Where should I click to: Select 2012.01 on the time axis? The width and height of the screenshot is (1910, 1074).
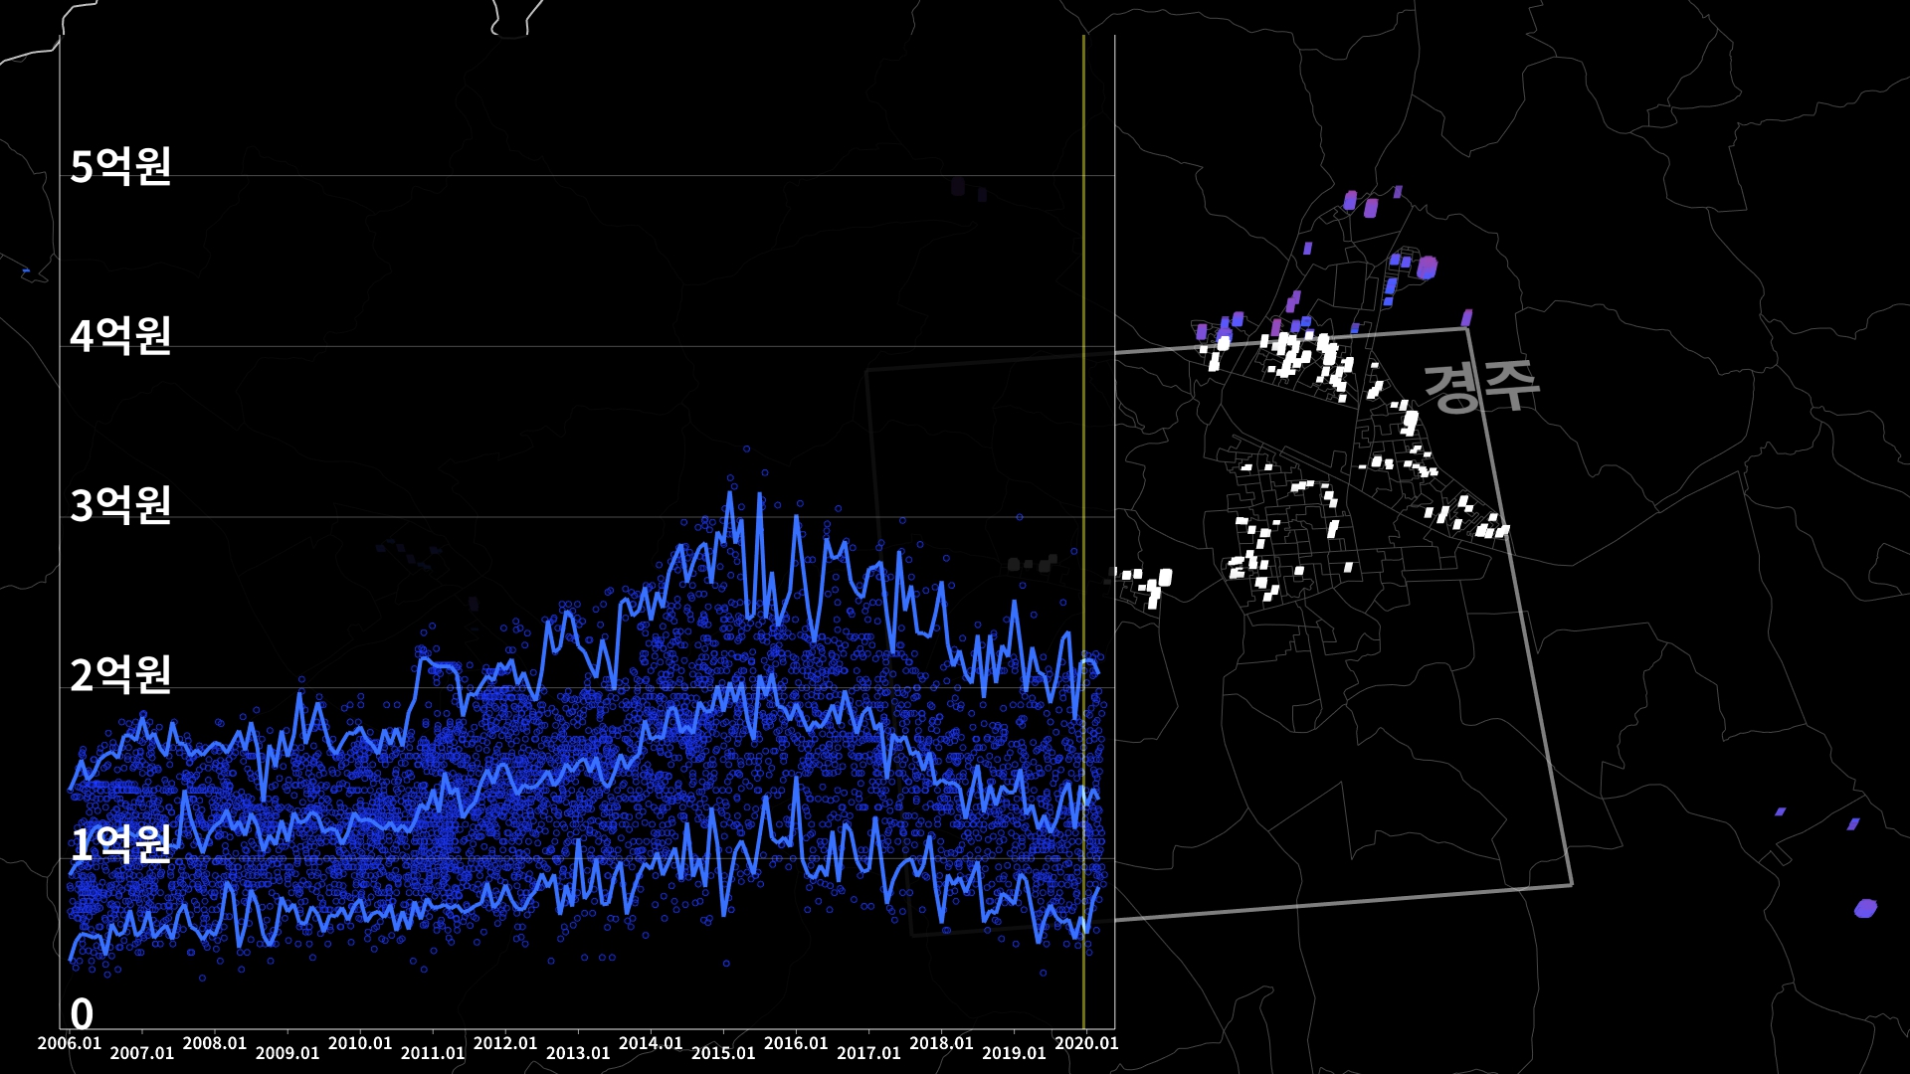pyautogui.click(x=505, y=1043)
